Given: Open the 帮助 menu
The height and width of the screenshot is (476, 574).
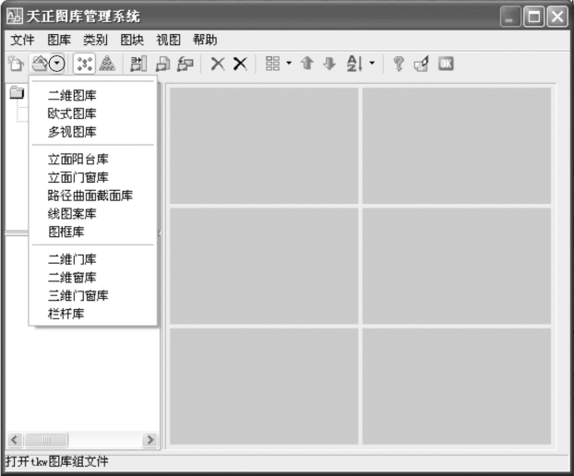Looking at the screenshot, I should pyautogui.click(x=205, y=40).
